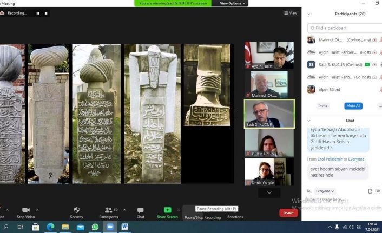
Task: Open the View layout menu
Action: pyautogui.click(x=291, y=13)
